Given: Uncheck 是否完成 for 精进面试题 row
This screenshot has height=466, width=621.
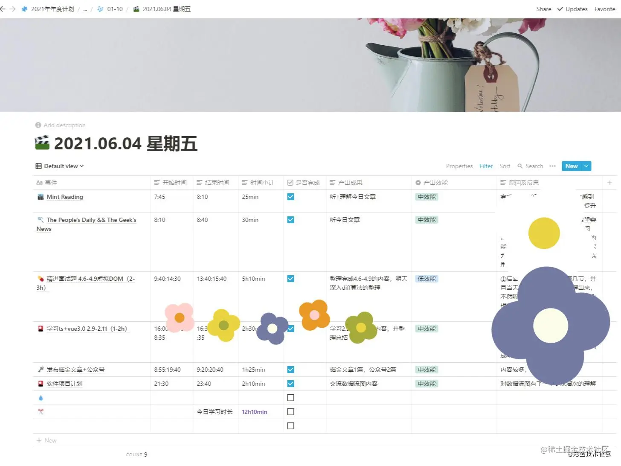Looking at the screenshot, I should pos(290,279).
